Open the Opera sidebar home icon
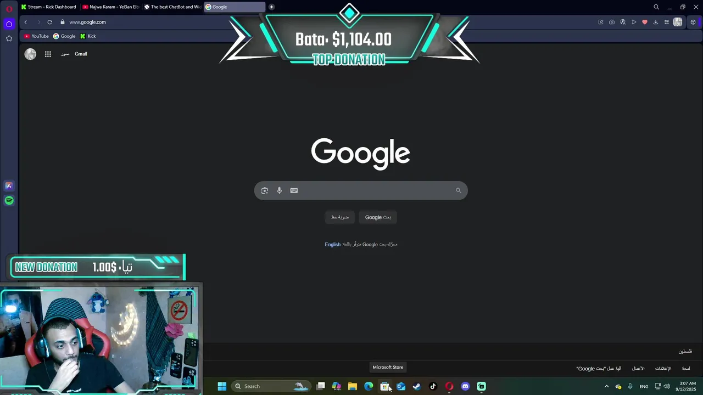Screen dimensions: 703x395 9,24
